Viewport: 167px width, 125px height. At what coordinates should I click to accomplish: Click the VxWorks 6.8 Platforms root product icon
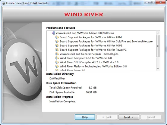(x=53, y=33)
